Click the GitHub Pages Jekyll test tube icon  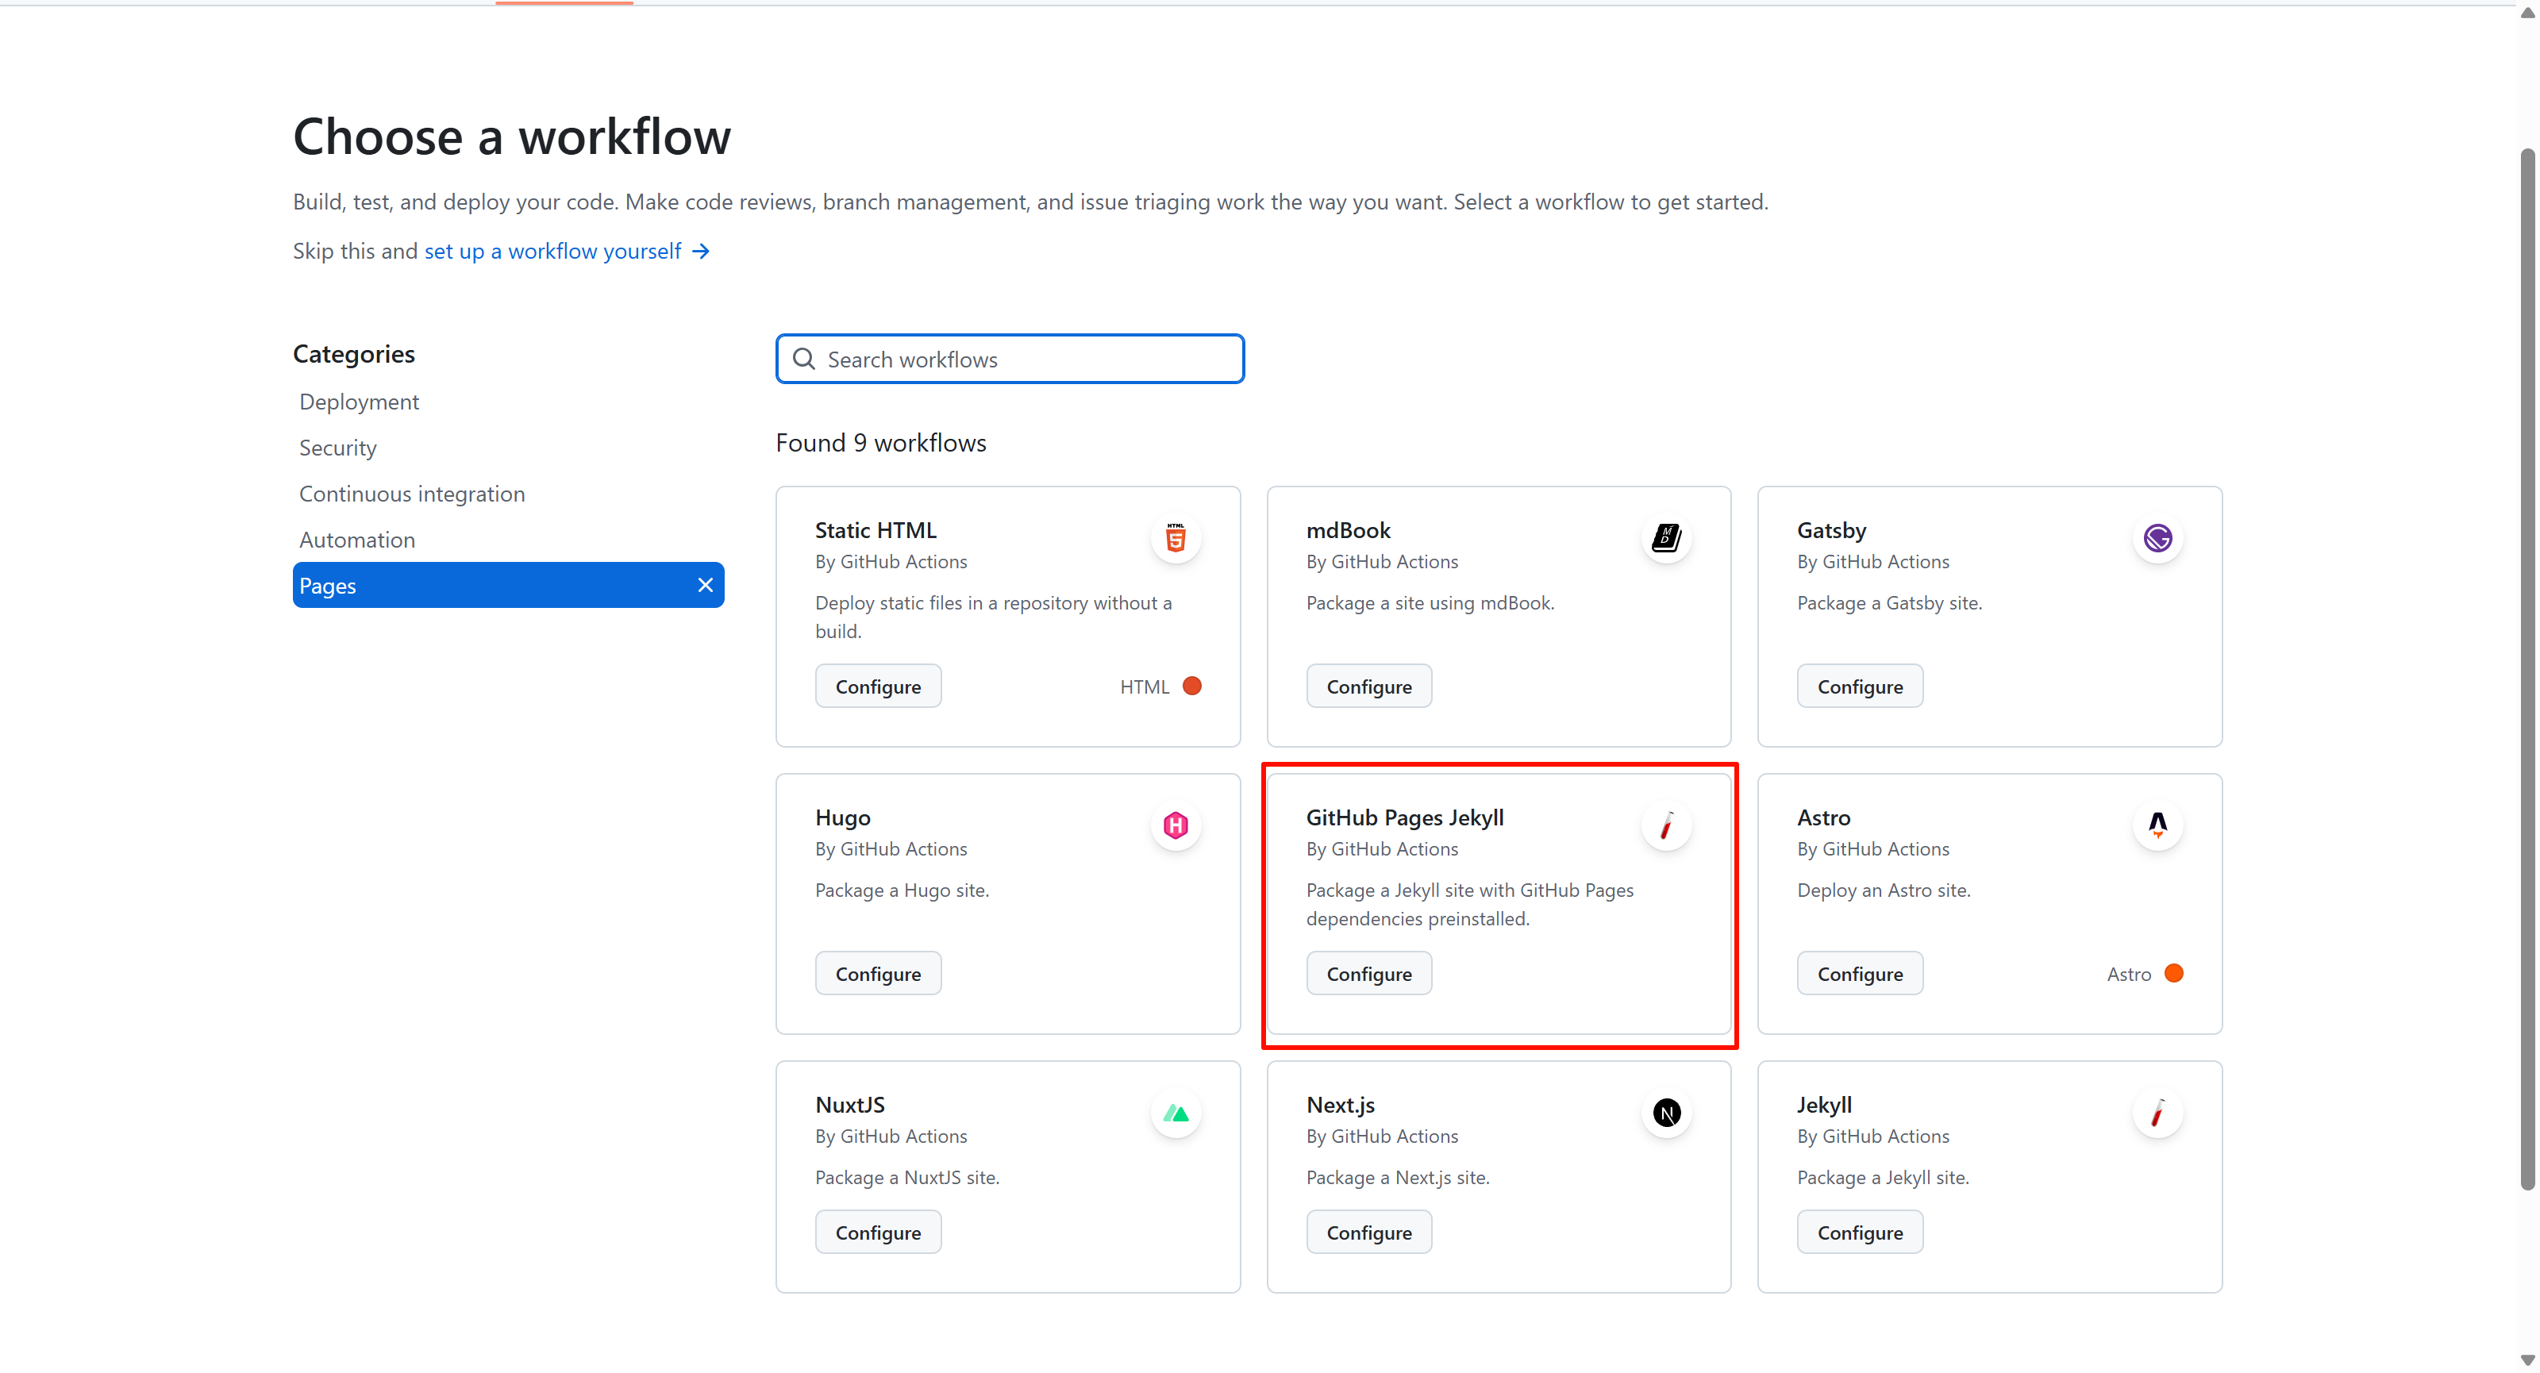(x=1666, y=825)
